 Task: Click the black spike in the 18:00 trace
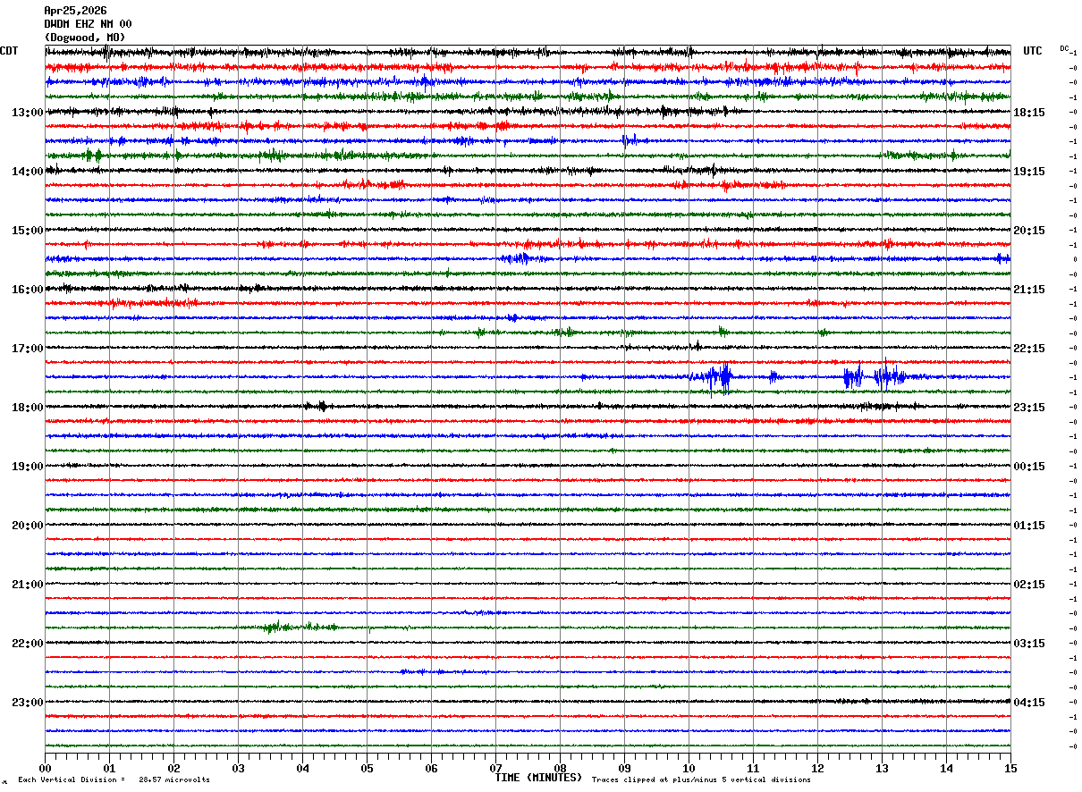point(321,406)
